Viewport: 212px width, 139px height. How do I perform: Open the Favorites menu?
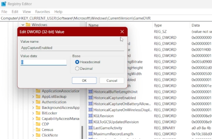43,12
